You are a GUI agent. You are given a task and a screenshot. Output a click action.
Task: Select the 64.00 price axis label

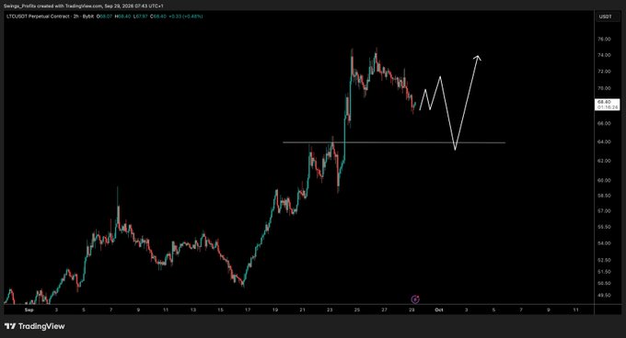604,141
